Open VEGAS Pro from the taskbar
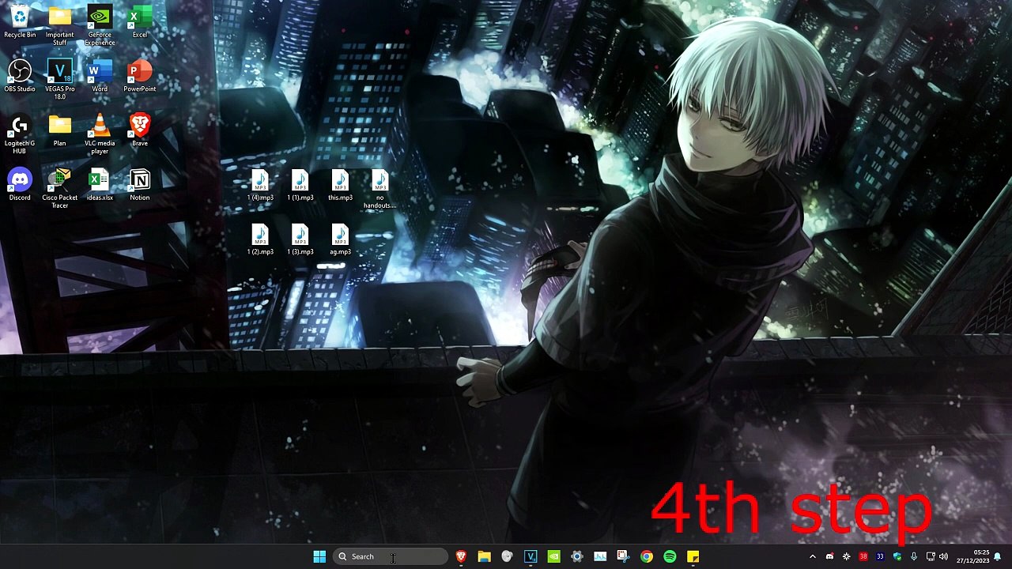The width and height of the screenshot is (1012, 569). tap(531, 556)
